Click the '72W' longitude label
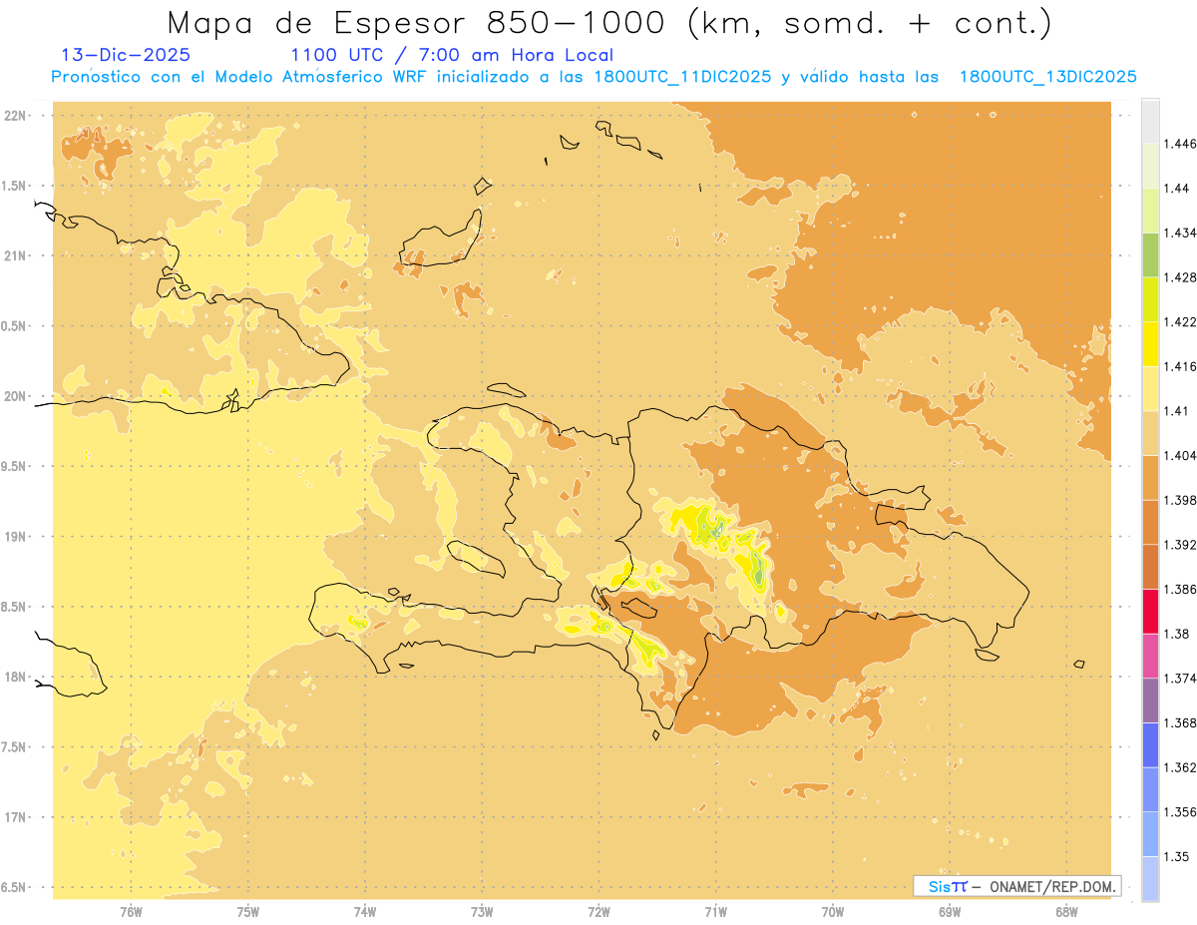The image size is (1197, 925). [598, 911]
